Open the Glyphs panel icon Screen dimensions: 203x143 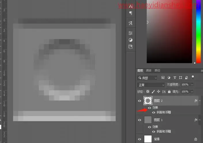130,23
